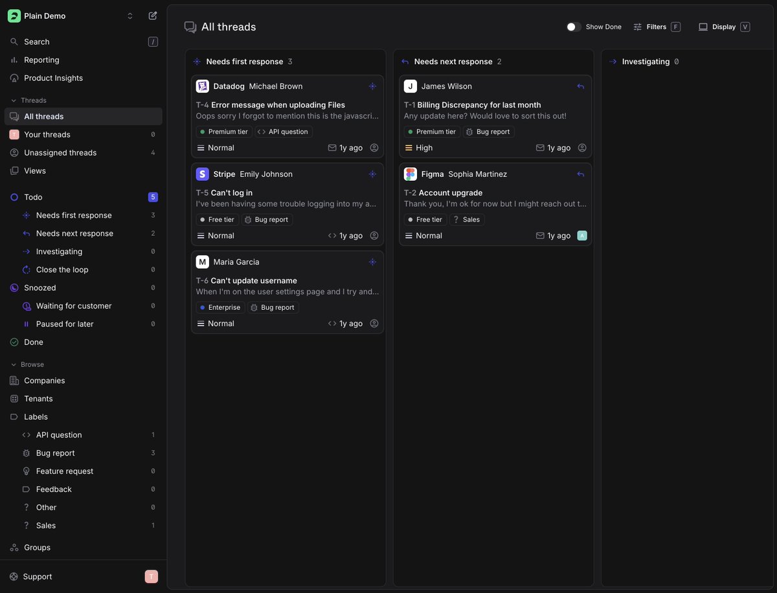Click the assignee icon on T-4 card
The width and height of the screenshot is (777, 593).
point(374,148)
